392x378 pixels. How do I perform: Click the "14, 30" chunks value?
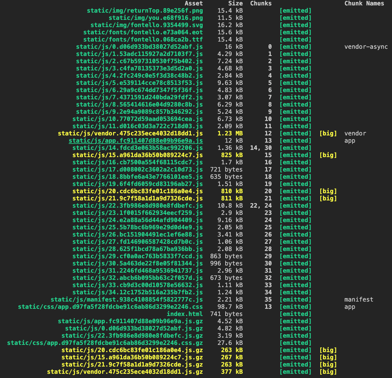click(261, 148)
